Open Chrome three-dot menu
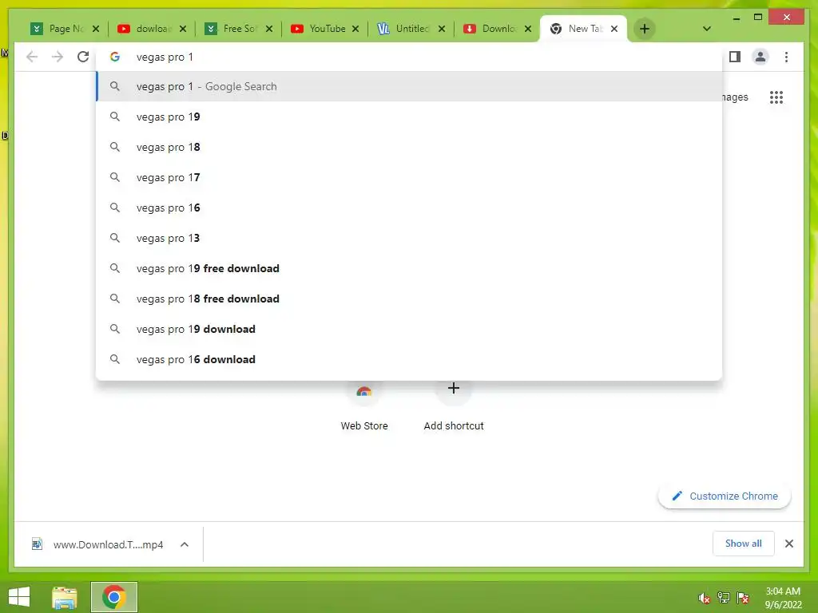Image resolution: width=818 pixels, height=613 pixels. (x=786, y=57)
